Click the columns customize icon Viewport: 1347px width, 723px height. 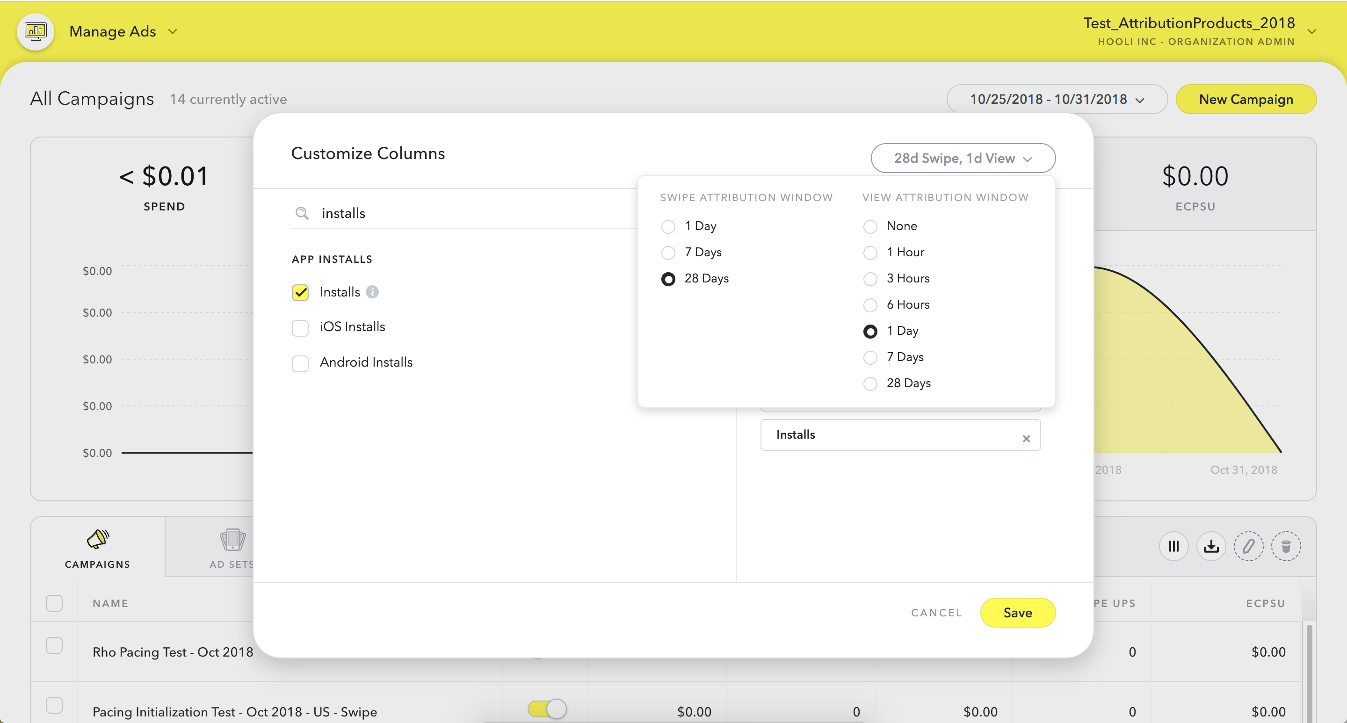pos(1173,546)
